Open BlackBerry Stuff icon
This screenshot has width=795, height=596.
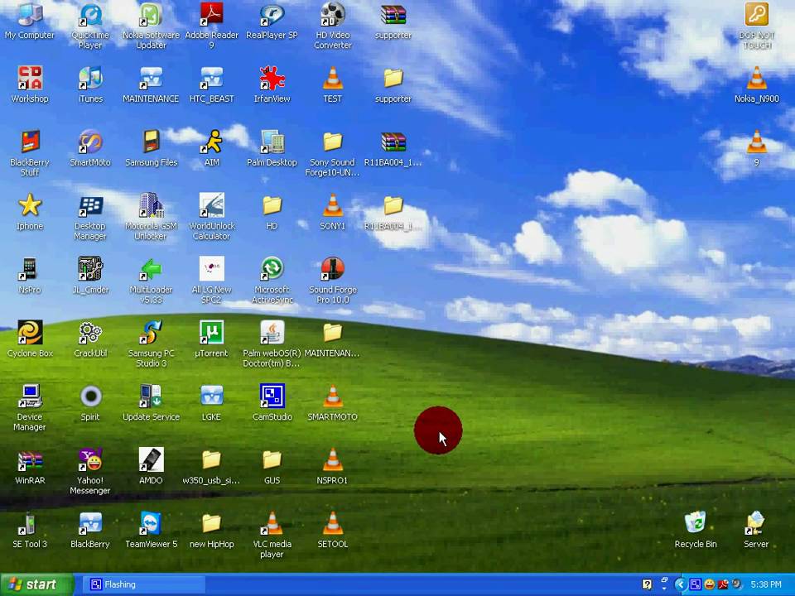pyautogui.click(x=30, y=142)
